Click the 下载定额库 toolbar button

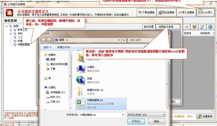(147, 12)
